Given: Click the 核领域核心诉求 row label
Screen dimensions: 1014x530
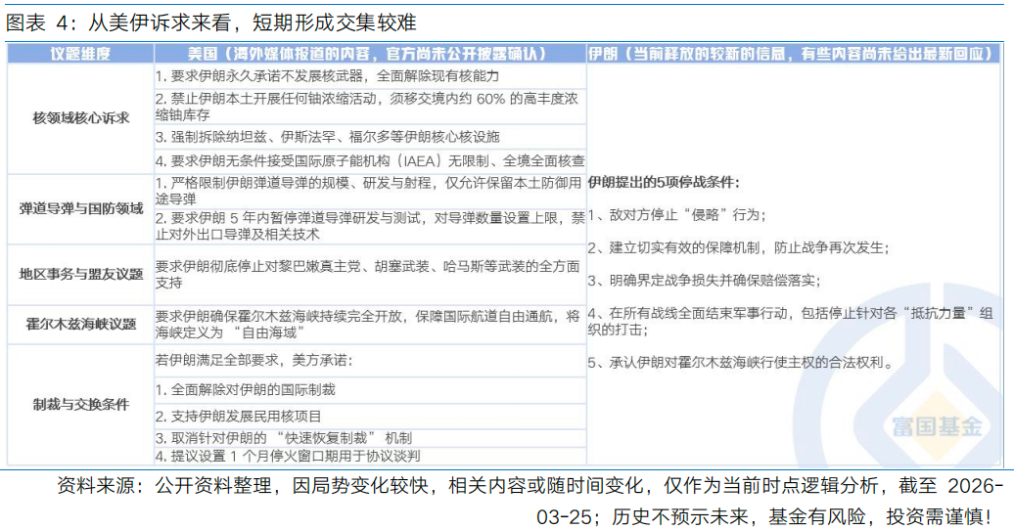Looking at the screenshot, I should tap(80, 117).
